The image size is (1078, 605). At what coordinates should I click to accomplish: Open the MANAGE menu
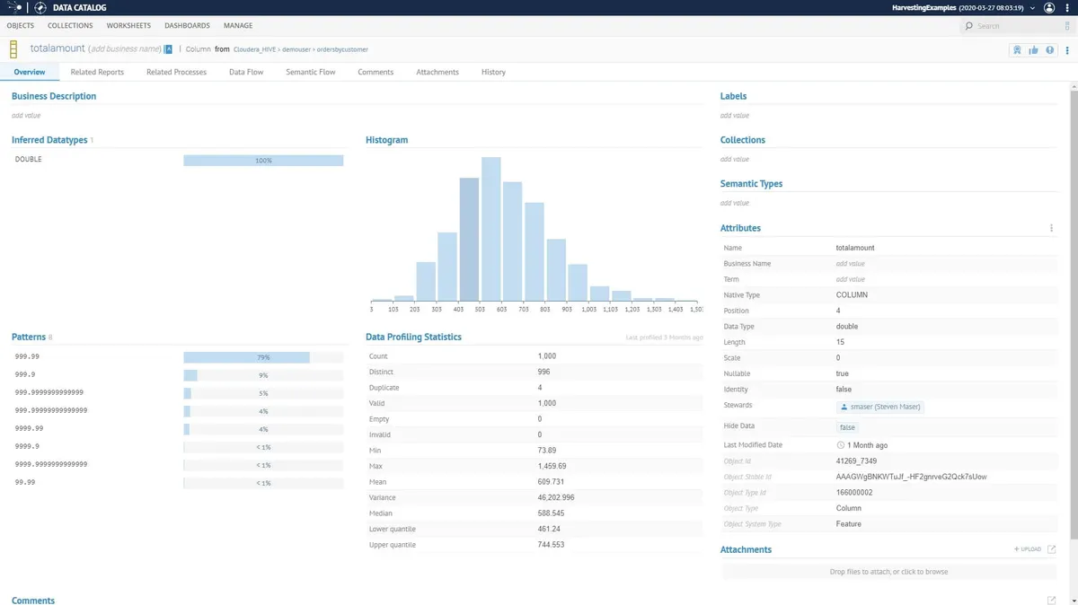click(237, 25)
